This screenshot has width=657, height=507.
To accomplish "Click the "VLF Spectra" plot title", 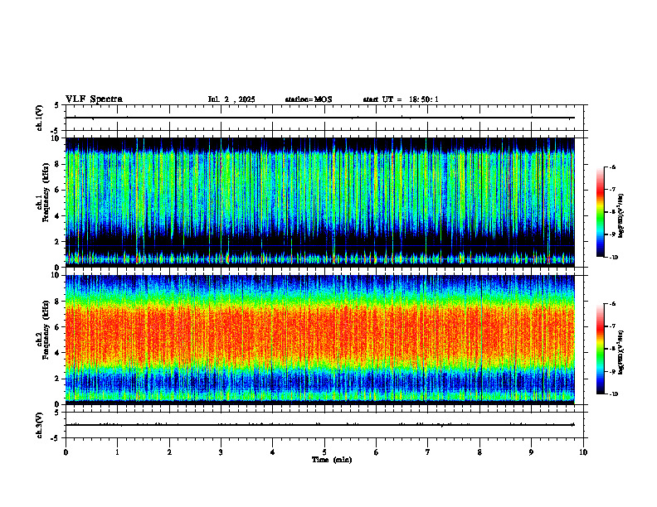I will tap(94, 99).
